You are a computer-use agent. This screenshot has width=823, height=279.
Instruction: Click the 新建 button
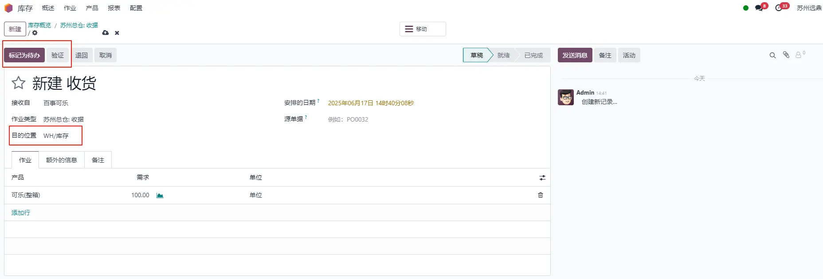[15, 29]
